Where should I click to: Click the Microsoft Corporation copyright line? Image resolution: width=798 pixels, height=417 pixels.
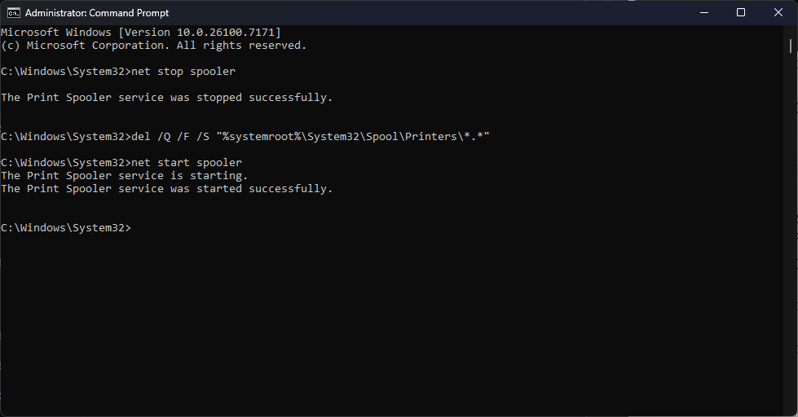[x=153, y=46]
